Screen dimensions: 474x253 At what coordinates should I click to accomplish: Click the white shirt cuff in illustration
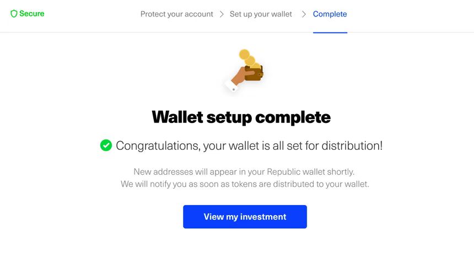230,85
